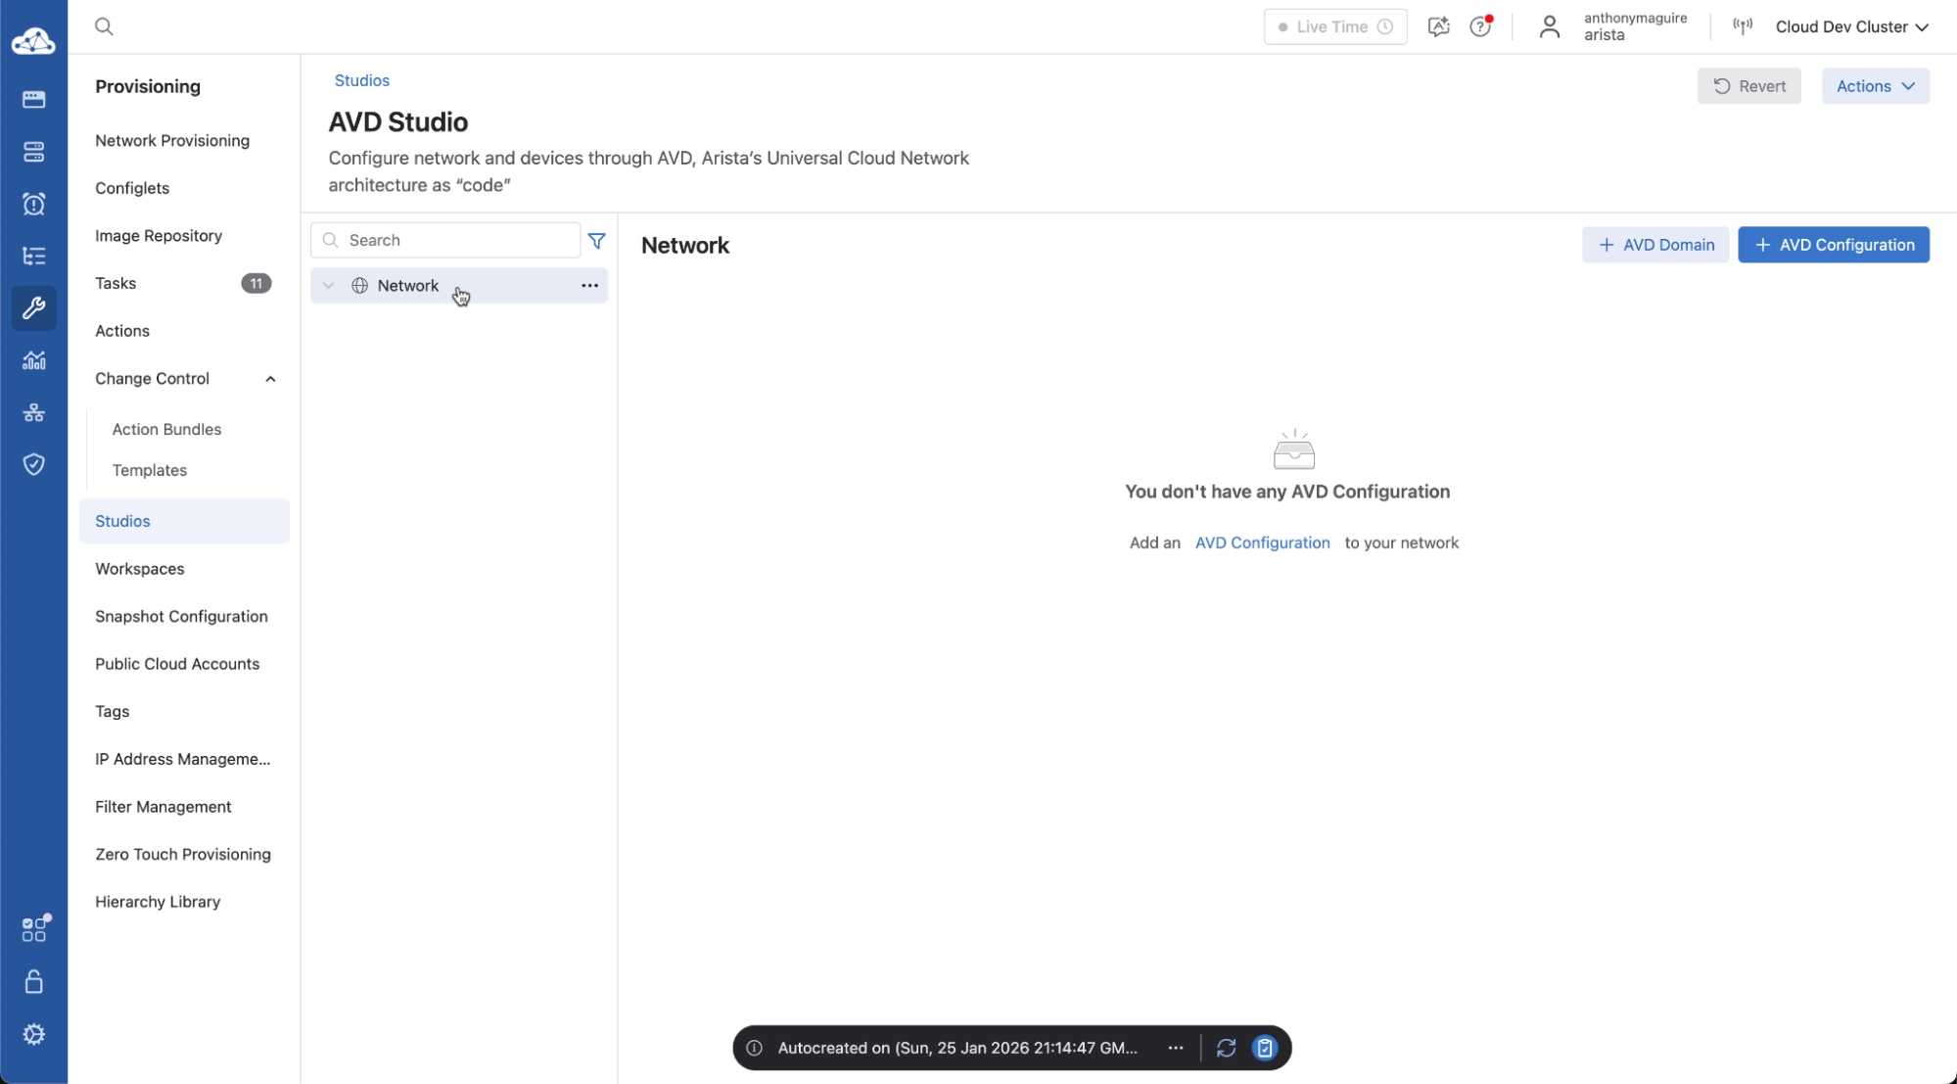
Task: Follow the AVD Configuration link in empty state
Action: (x=1262, y=542)
